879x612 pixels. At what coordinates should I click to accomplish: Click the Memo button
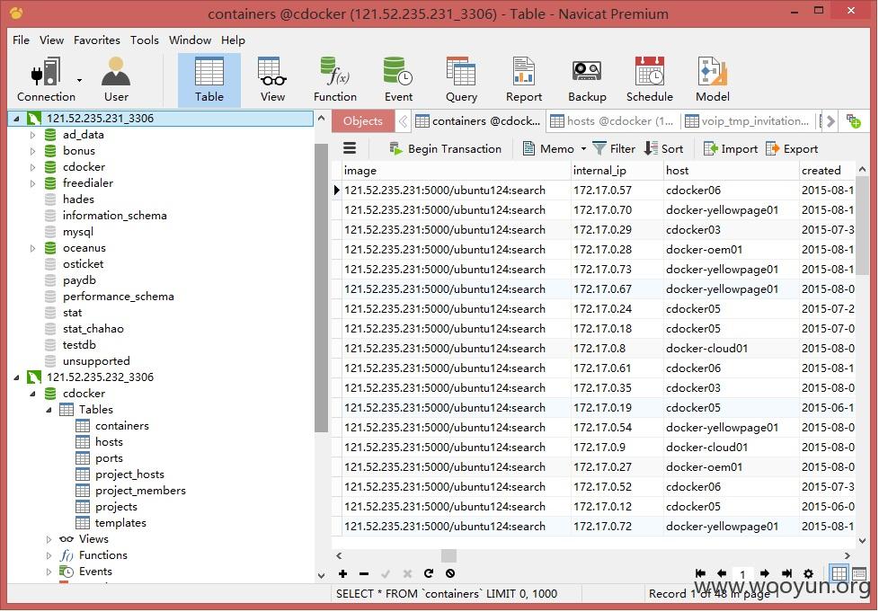(x=548, y=148)
